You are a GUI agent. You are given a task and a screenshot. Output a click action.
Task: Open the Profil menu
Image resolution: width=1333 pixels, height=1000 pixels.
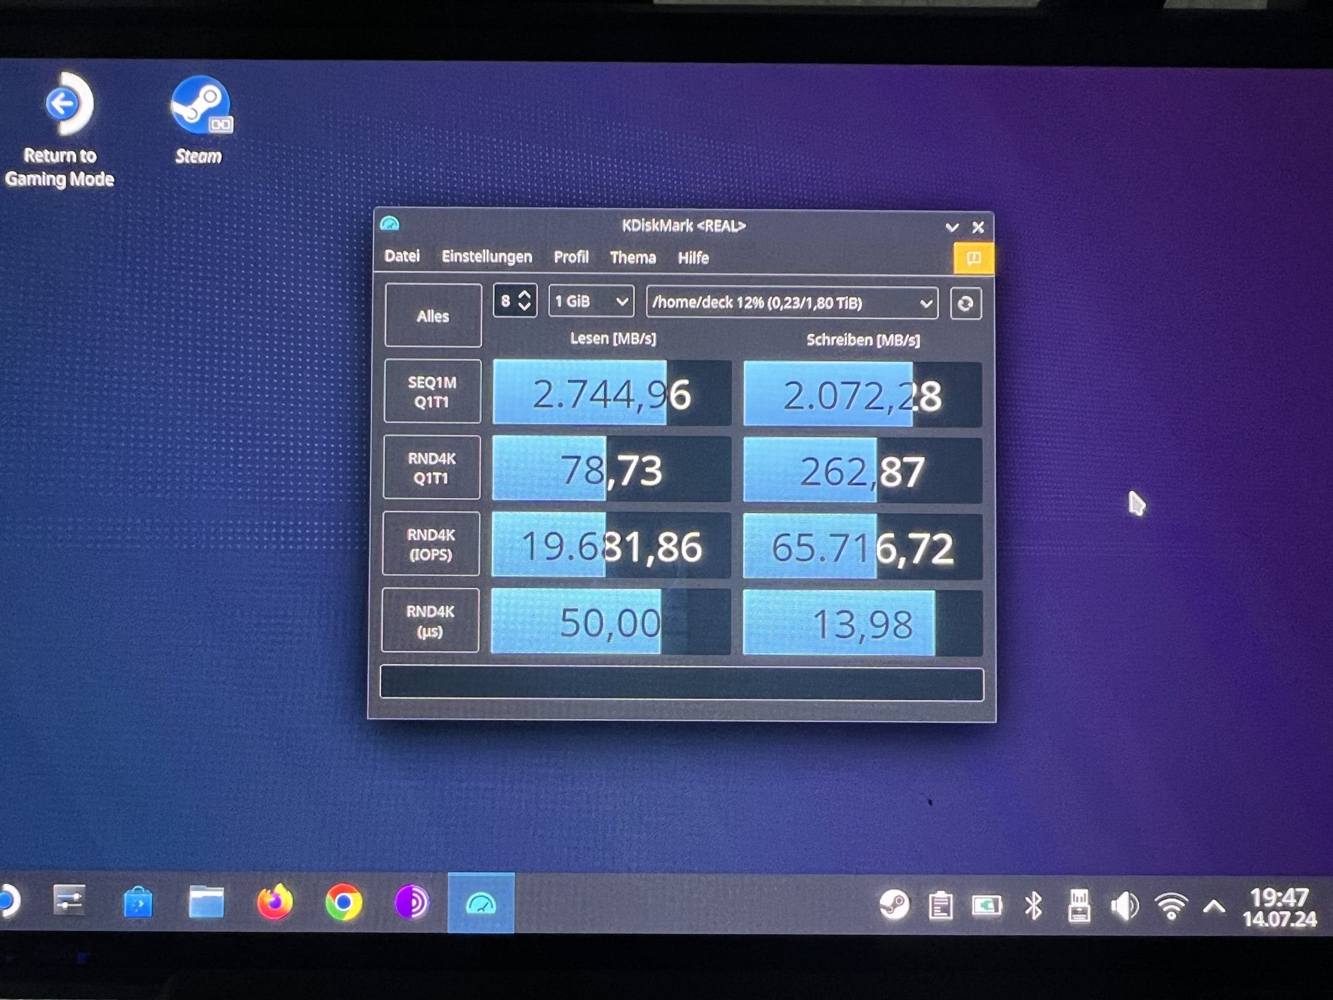click(571, 257)
